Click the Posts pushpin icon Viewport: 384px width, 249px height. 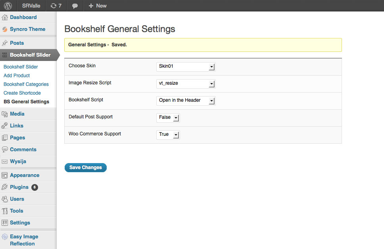pos(5,43)
